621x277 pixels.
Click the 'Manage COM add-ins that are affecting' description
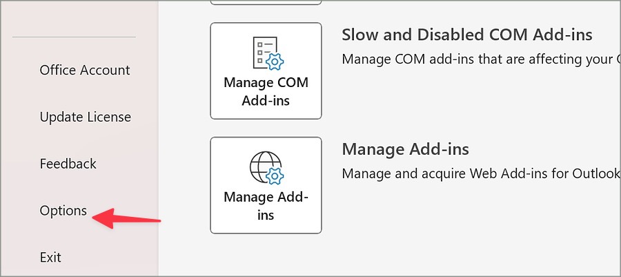point(481,59)
